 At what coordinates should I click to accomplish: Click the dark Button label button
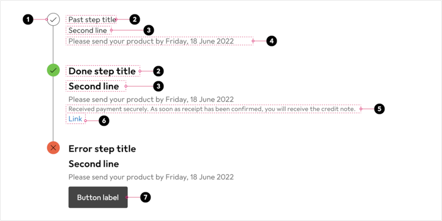click(x=98, y=197)
